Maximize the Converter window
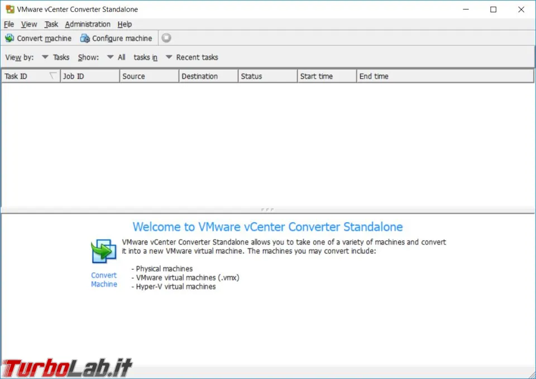The height and width of the screenshot is (379, 536). pyautogui.click(x=493, y=9)
